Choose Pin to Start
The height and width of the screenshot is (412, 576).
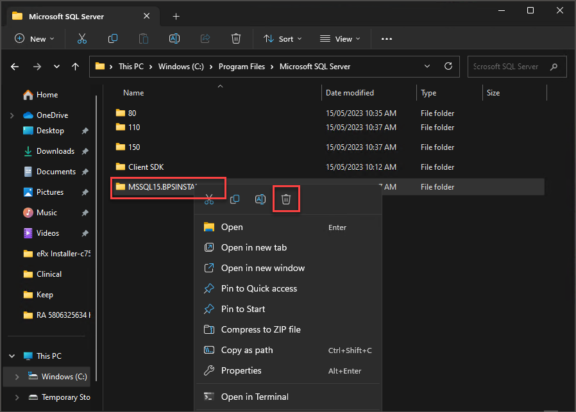pyautogui.click(x=288, y=309)
